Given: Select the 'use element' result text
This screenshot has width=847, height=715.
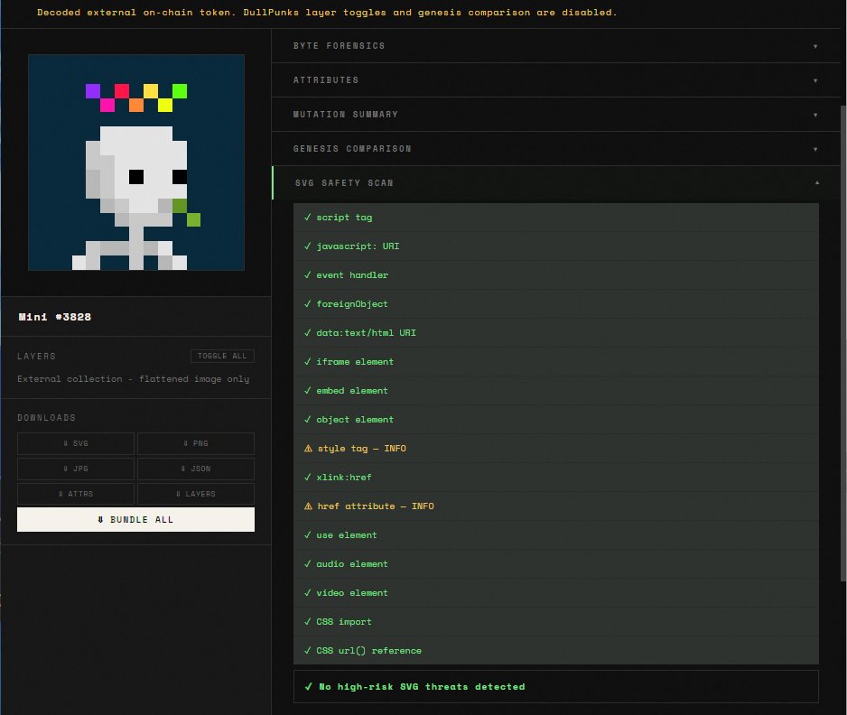Looking at the screenshot, I should (346, 535).
